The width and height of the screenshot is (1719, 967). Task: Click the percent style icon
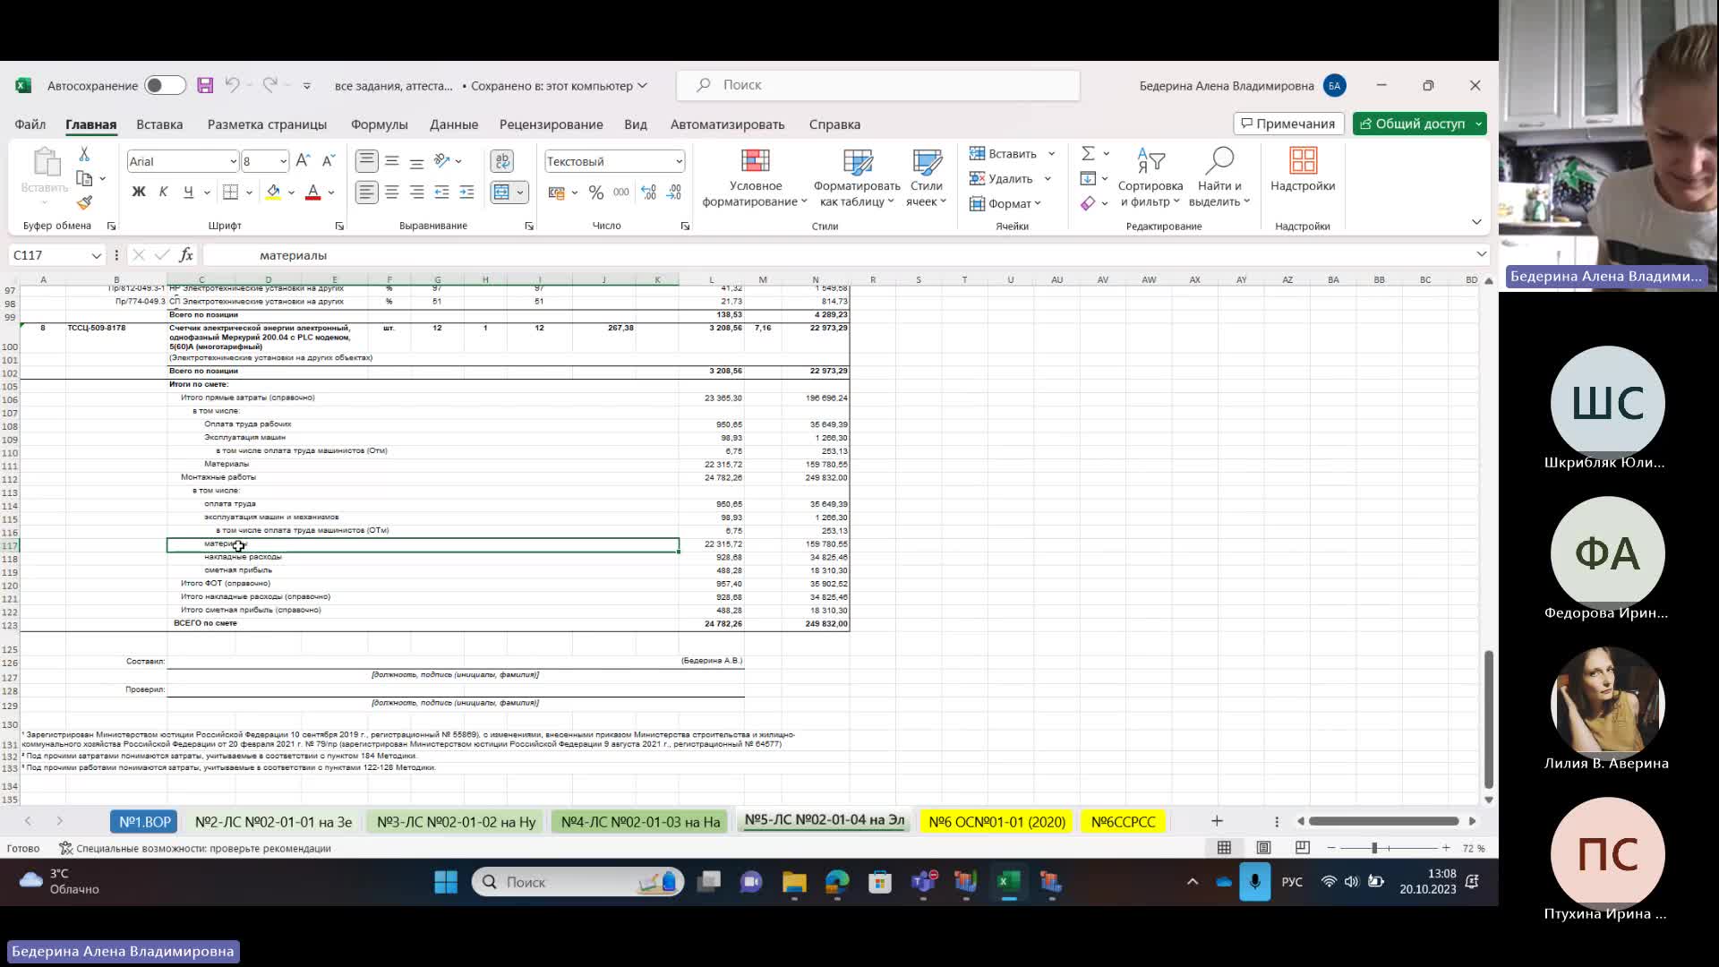tap(596, 193)
